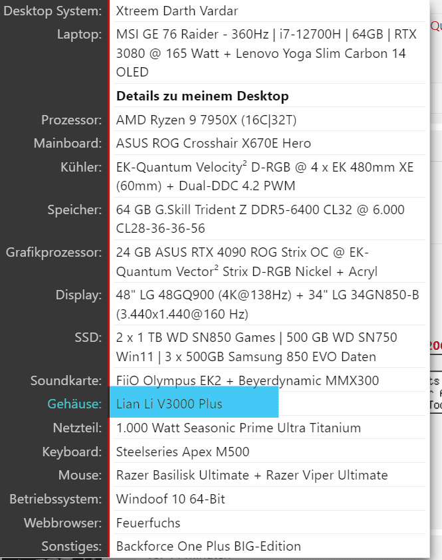442x560 pixels.
Task: Click the Razer Basilisk Ultimate mouse entry
Action: (x=252, y=476)
